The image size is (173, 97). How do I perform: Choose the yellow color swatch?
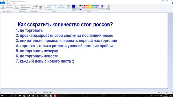tap(90, 6)
